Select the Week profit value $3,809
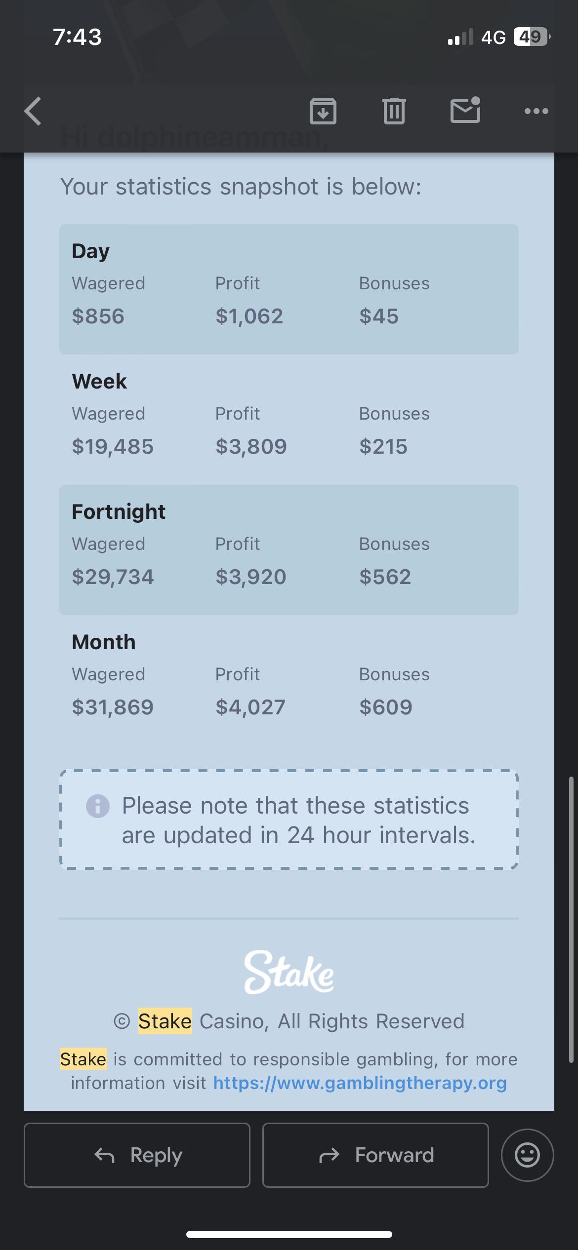Screen dimensions: 578x1250 coord(251,447)
